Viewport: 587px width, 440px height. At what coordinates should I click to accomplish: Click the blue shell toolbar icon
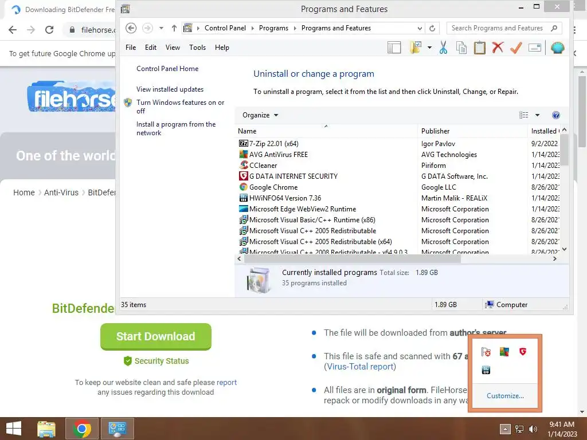point(557,48)
